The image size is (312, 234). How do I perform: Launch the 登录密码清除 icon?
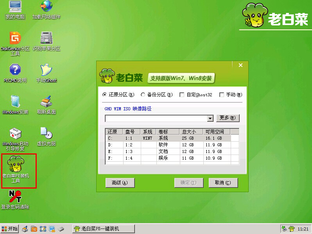click(x=15, y=200)
